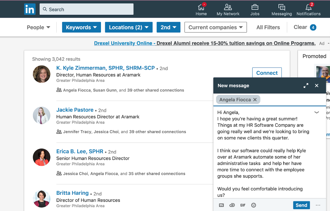Screen dimensions: 330x211
Task: Remove Angela Fiocca from message recipients
Action: tap(255, 100)
